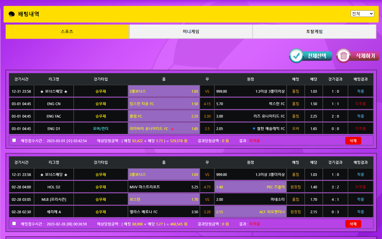Click the 보스턴 home selection cell

164,200
